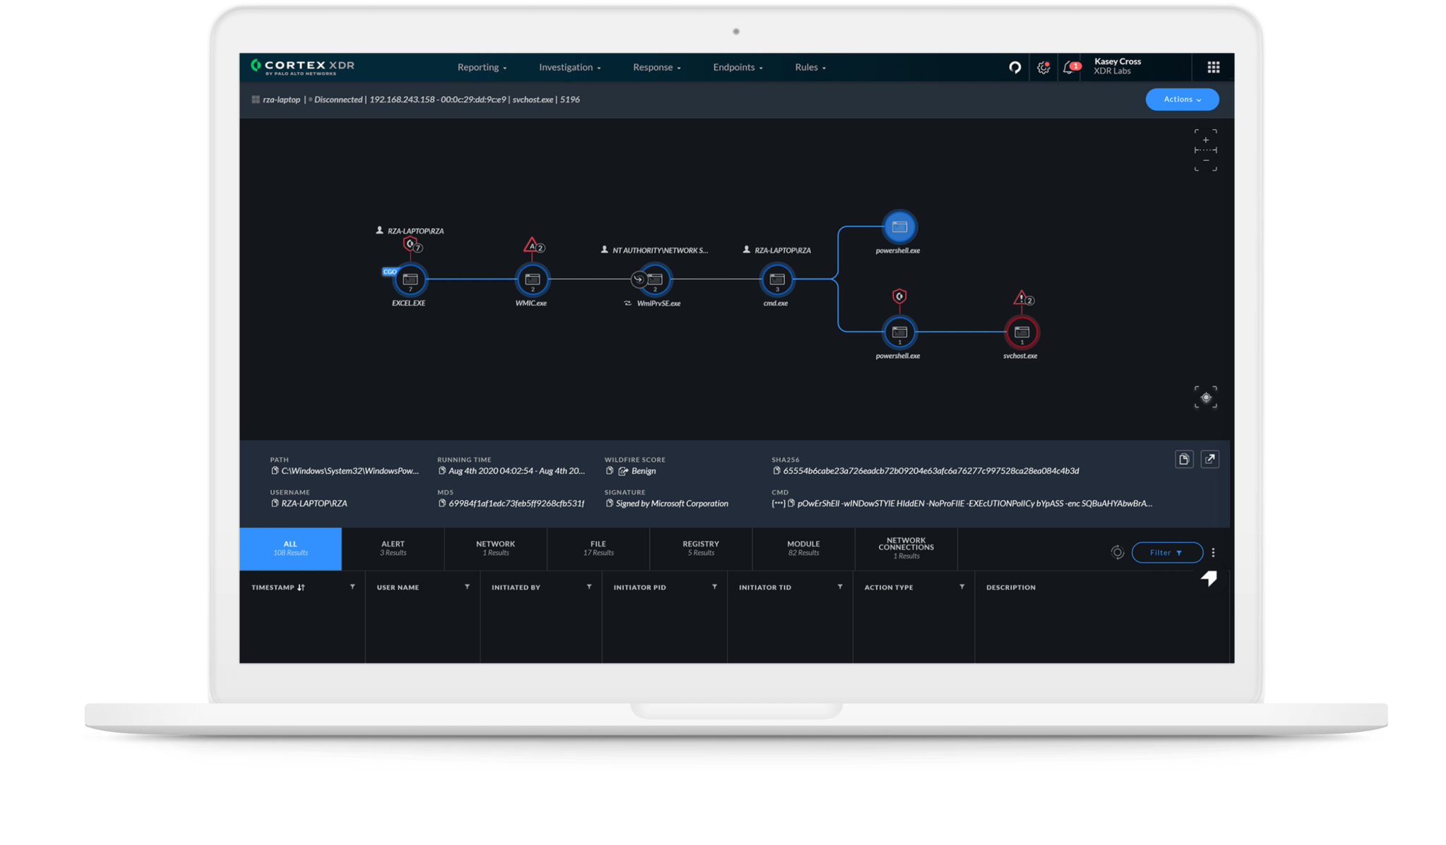Open the REGISTRY results tab
This screenshot has height=845, width=1446.
point(700,548)
